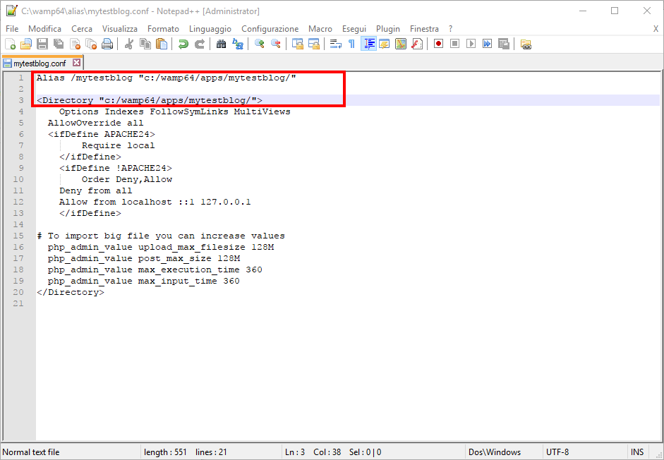Click the Close All documents toolbar icon
664x460 pixels.
91,44
